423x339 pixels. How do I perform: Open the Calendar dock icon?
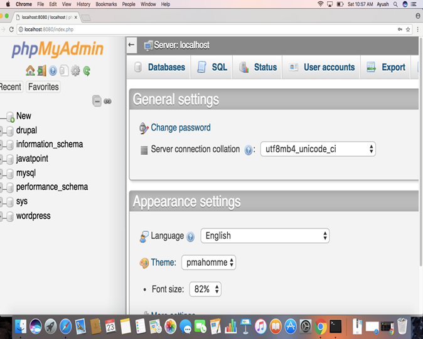tap(110, 326)
